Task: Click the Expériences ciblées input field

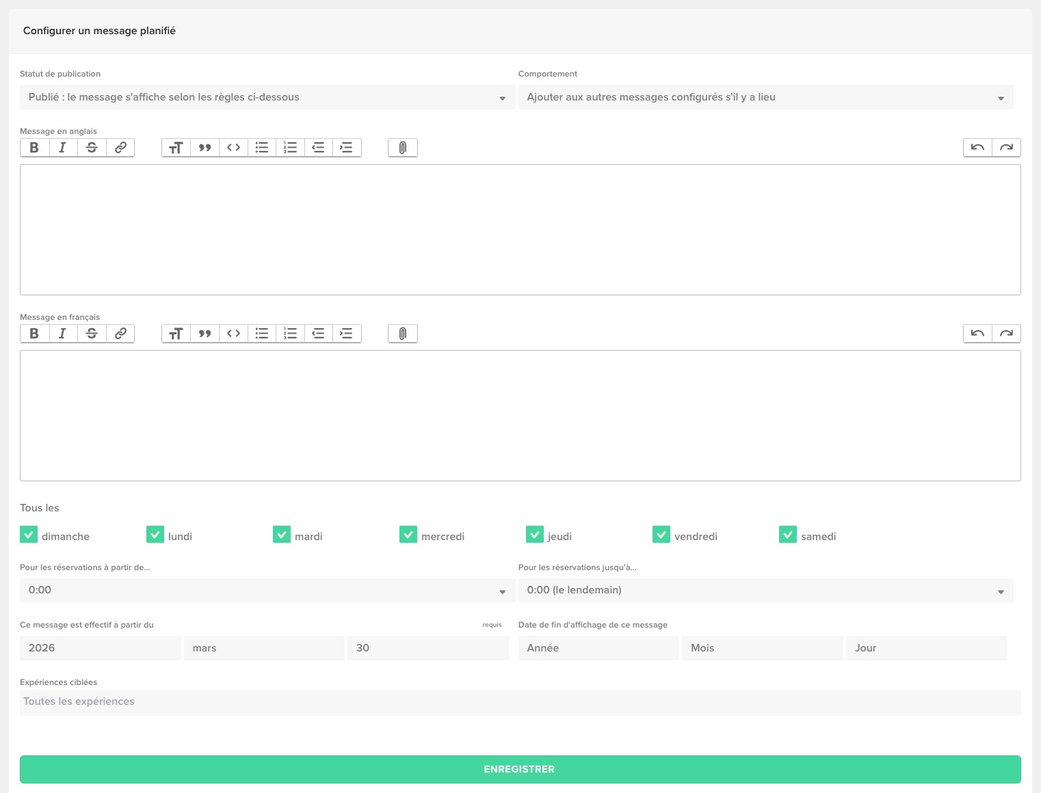Action: click(520, 702)
